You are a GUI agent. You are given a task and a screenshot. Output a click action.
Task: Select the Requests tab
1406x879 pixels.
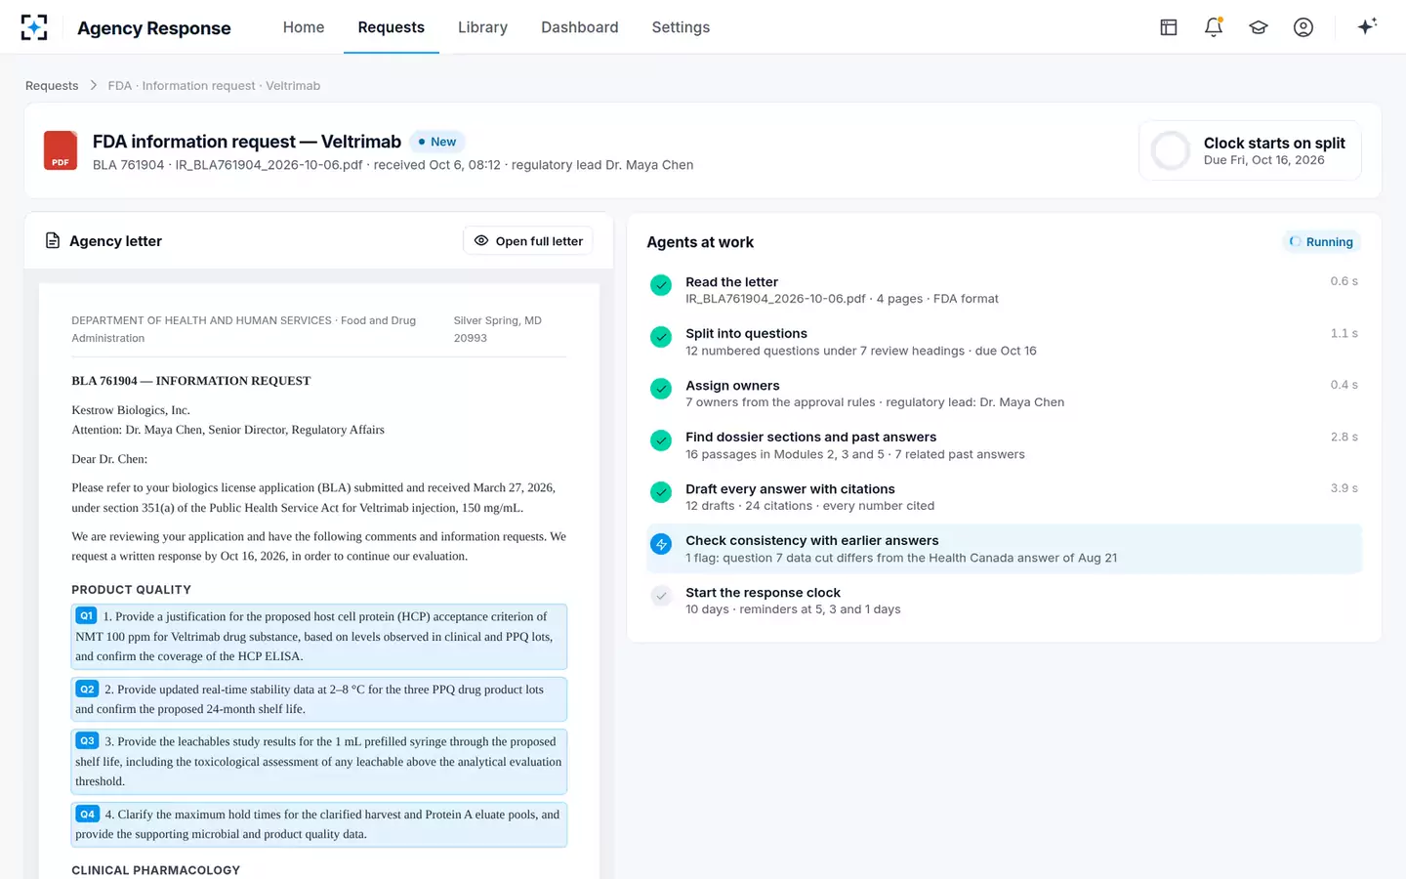pyautogui.click(x=392, y=27)
